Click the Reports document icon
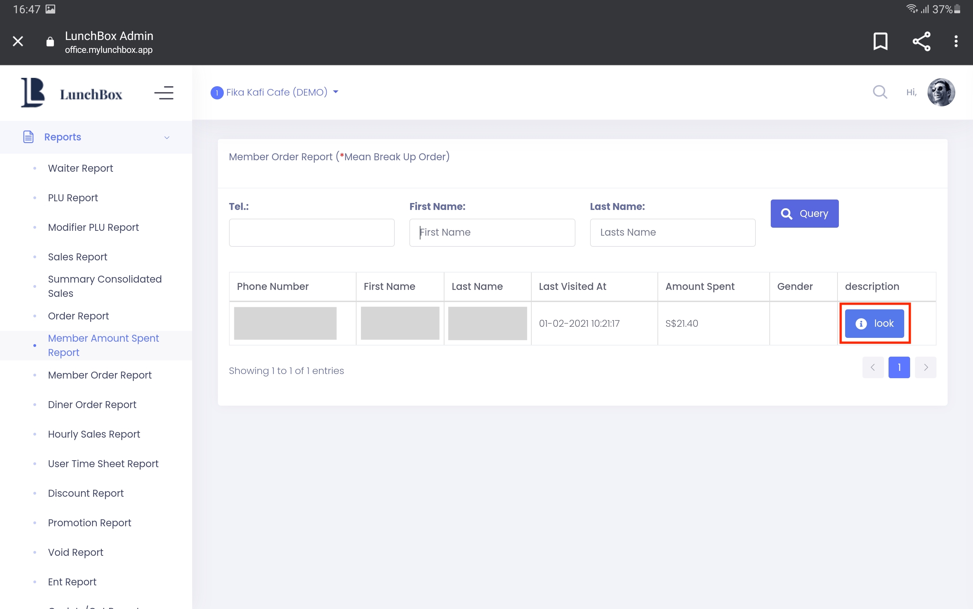 tap(28, 137)
